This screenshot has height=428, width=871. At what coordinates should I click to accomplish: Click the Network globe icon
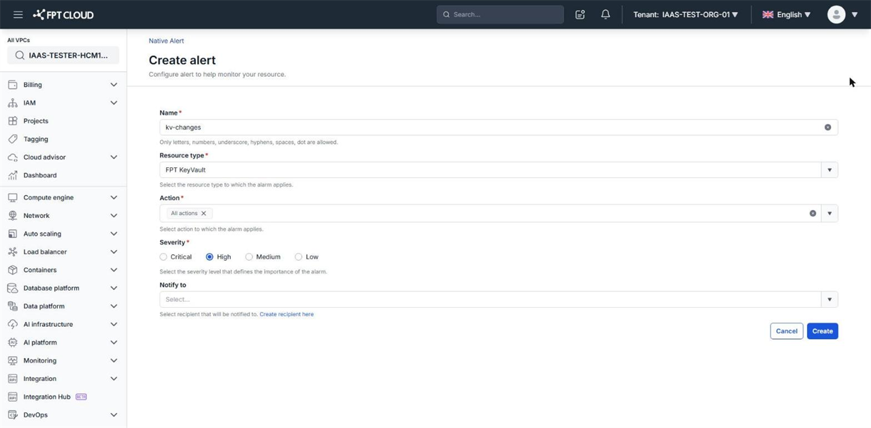coord(12,215)
